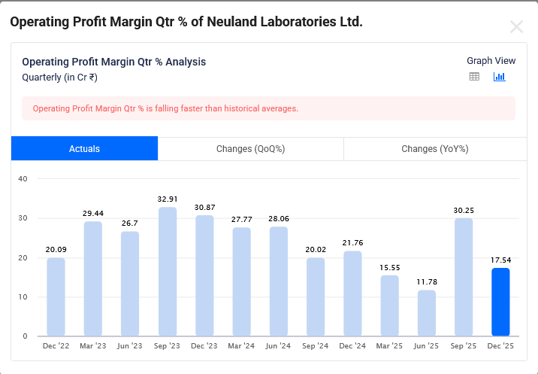Click the Dec '24 bar showing 21.76
Screen dimensions: 538x374
(352, 293)
